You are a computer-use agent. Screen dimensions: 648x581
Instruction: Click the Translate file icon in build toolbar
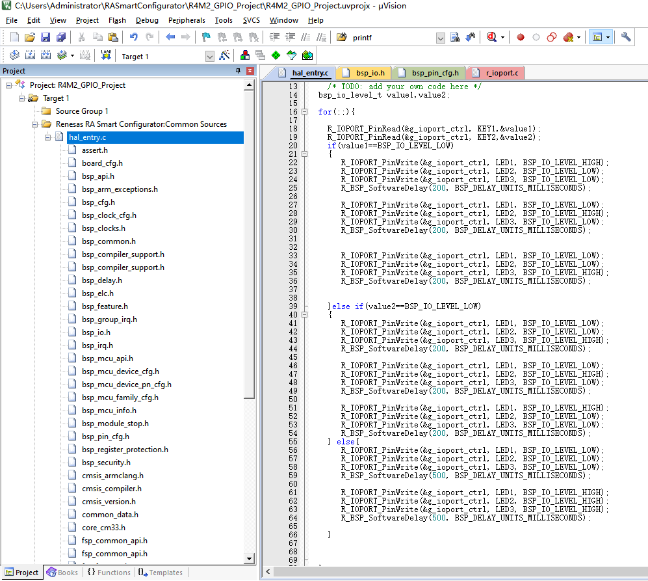tap(14, 55)
